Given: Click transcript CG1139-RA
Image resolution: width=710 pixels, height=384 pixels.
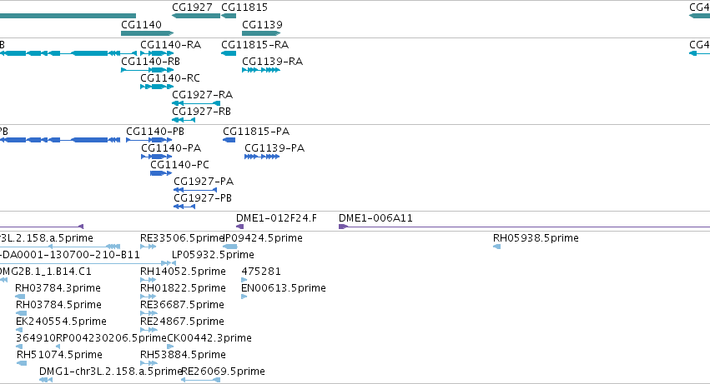Looking at the screenshot, I should pyautogui.click(x=273, y=61).
